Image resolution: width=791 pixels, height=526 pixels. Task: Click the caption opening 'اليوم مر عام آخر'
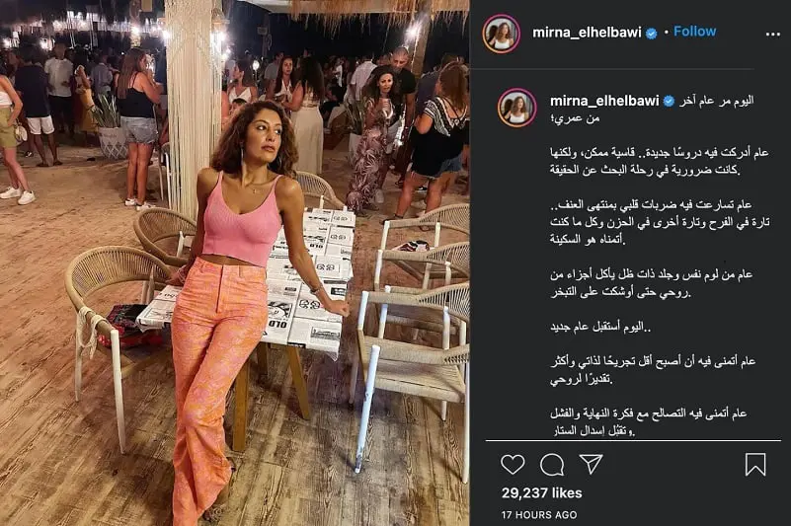[x=716, y=101]
